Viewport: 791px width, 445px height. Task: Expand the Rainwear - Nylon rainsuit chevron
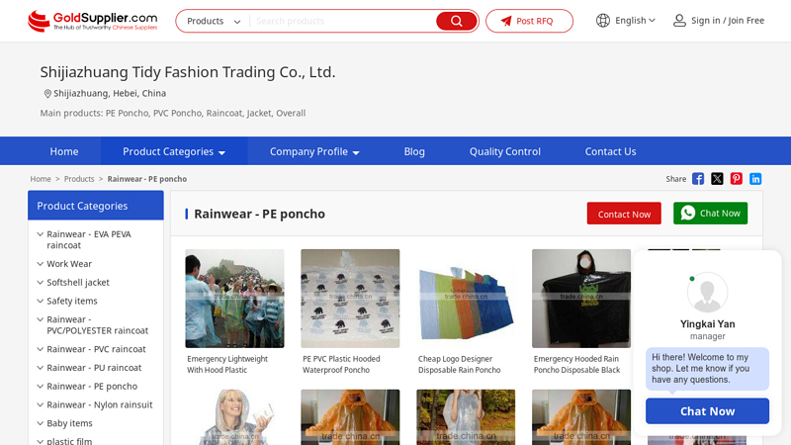41,404
